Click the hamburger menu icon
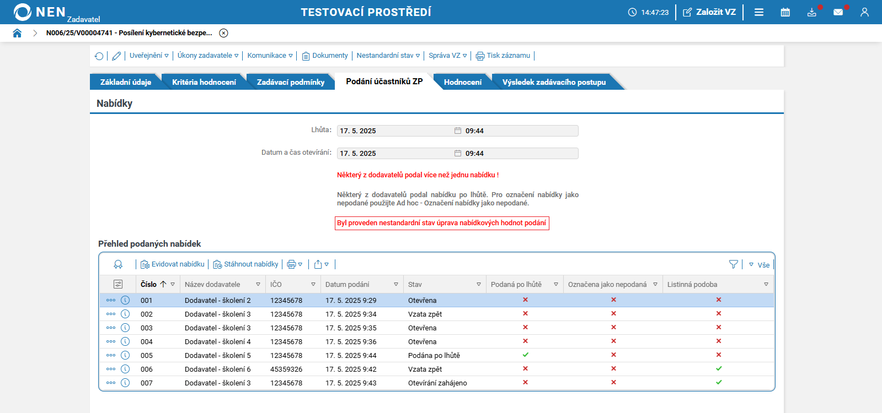Viewport: 882px width, 413px height. 759,12
